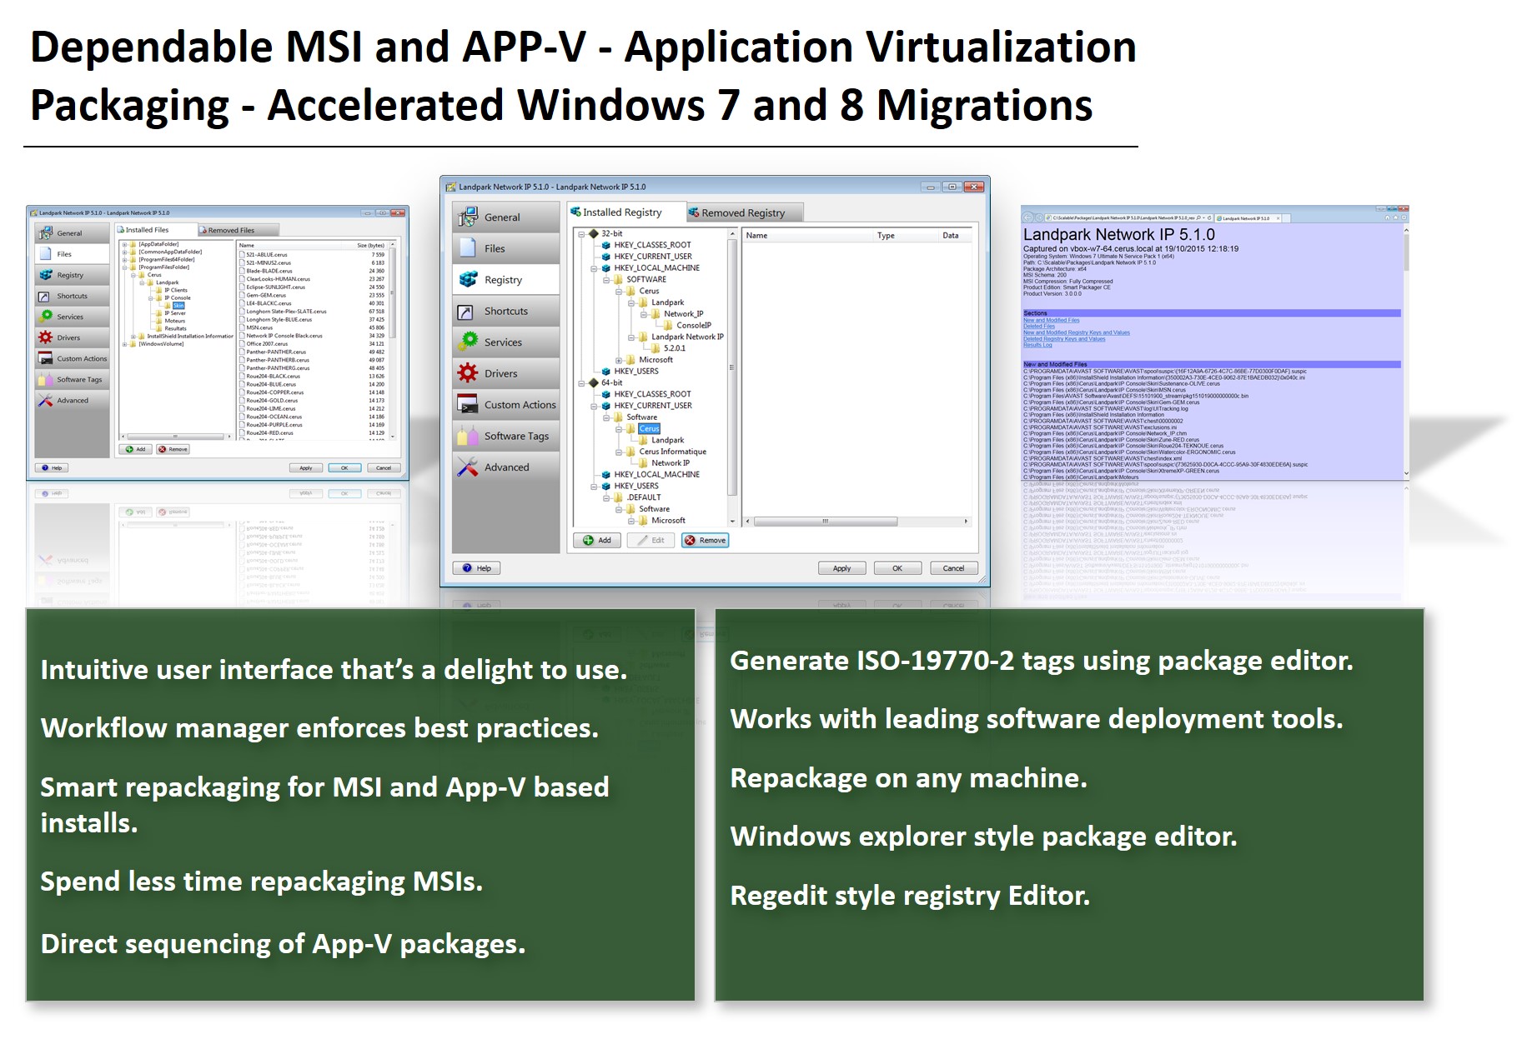Select Moteurs folder in left Files window
The height and width of the screenshot is (1039, 1522).
174,321
